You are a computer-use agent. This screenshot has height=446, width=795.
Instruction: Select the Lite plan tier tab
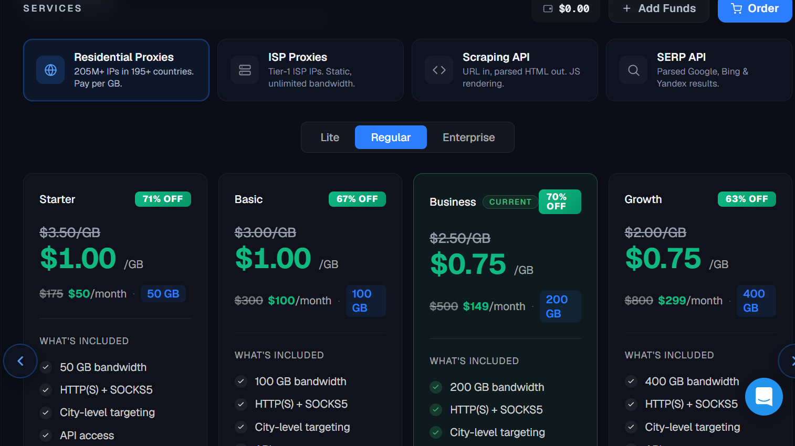[330, 137]
